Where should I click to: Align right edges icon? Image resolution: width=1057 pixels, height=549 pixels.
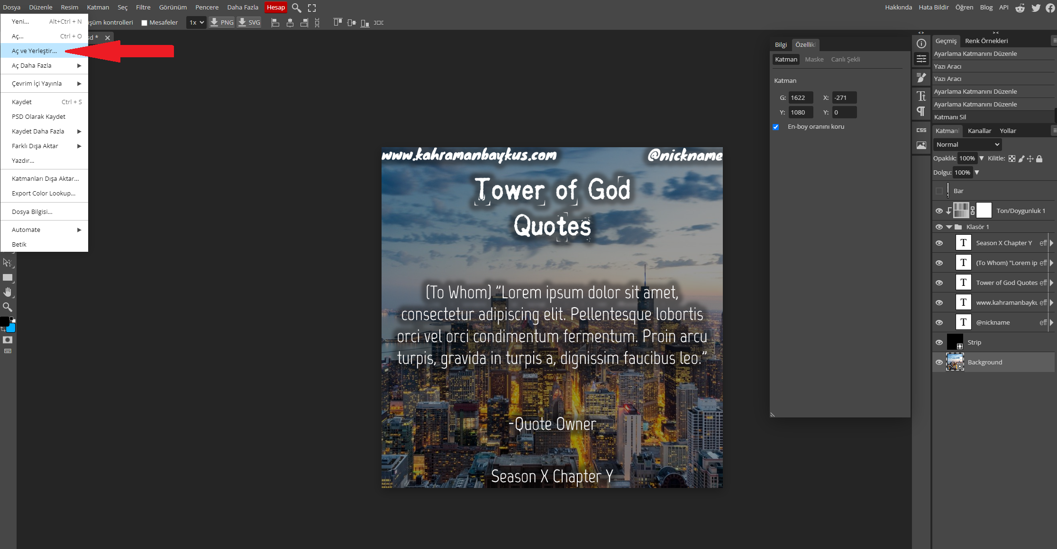click(304, 23)
